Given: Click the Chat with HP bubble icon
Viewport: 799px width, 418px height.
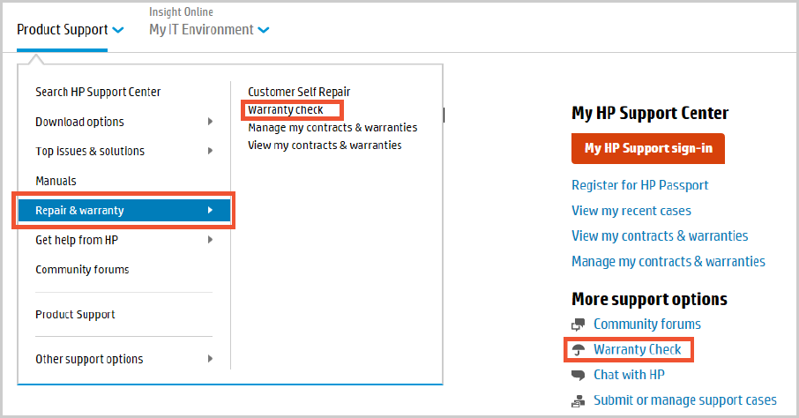Looking at the screenshot, I should [x=579, y=375].
